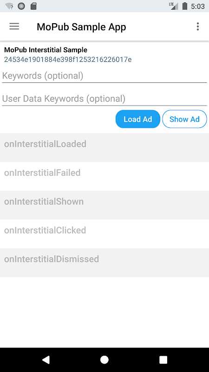Focus the User Data Keywords field
The height and width of the screenshot is (372, 209).
point(104,99)
